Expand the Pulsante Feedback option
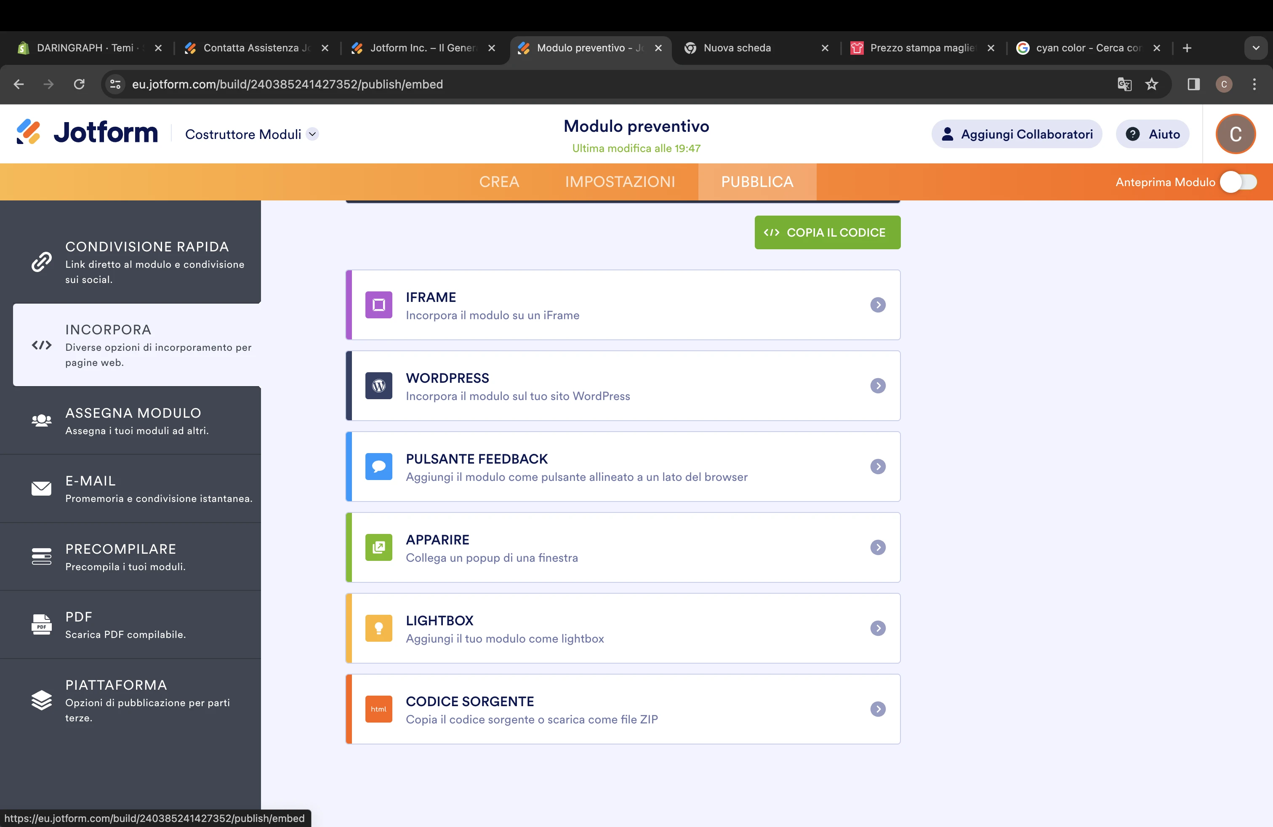 877,466
